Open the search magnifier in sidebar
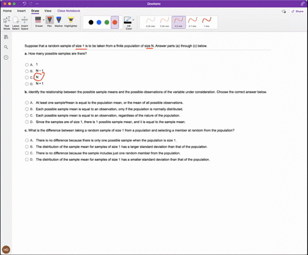This screenshot has width=308, height=255. coord(6,47)
